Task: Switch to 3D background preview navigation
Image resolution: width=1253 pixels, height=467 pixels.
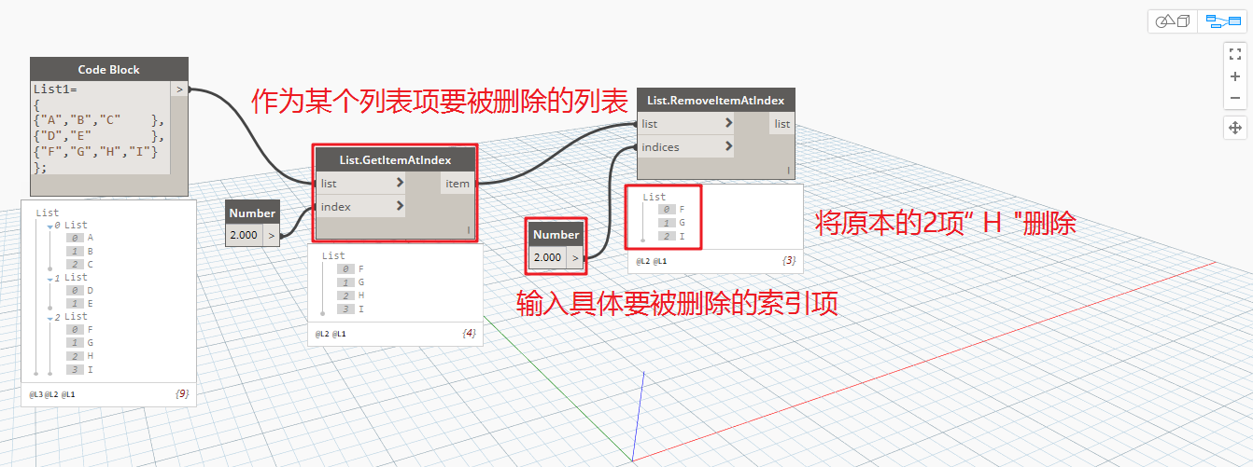Action: (x=1173, y=21)
